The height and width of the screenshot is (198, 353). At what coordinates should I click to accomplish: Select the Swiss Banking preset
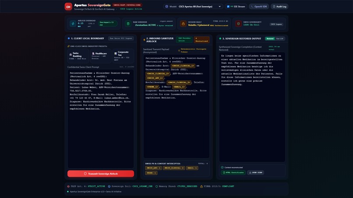(x=78, y=56)
